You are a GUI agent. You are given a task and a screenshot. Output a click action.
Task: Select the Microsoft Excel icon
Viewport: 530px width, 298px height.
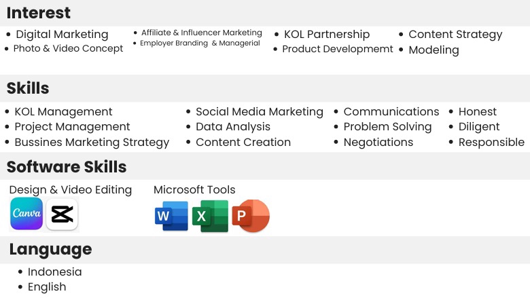coord(210,216)
